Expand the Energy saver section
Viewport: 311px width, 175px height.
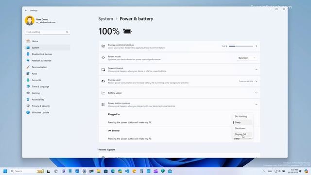pos(256,81)
